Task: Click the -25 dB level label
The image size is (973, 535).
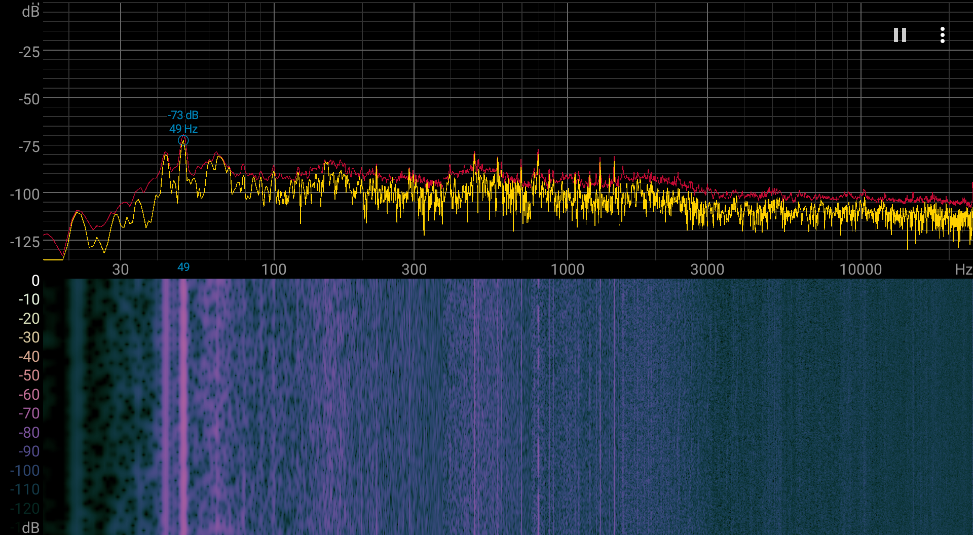Action: (29, 52)
